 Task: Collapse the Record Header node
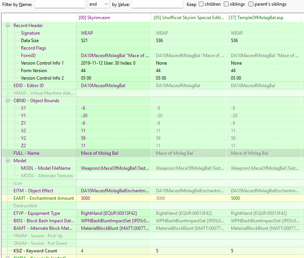tap(7, 26)
